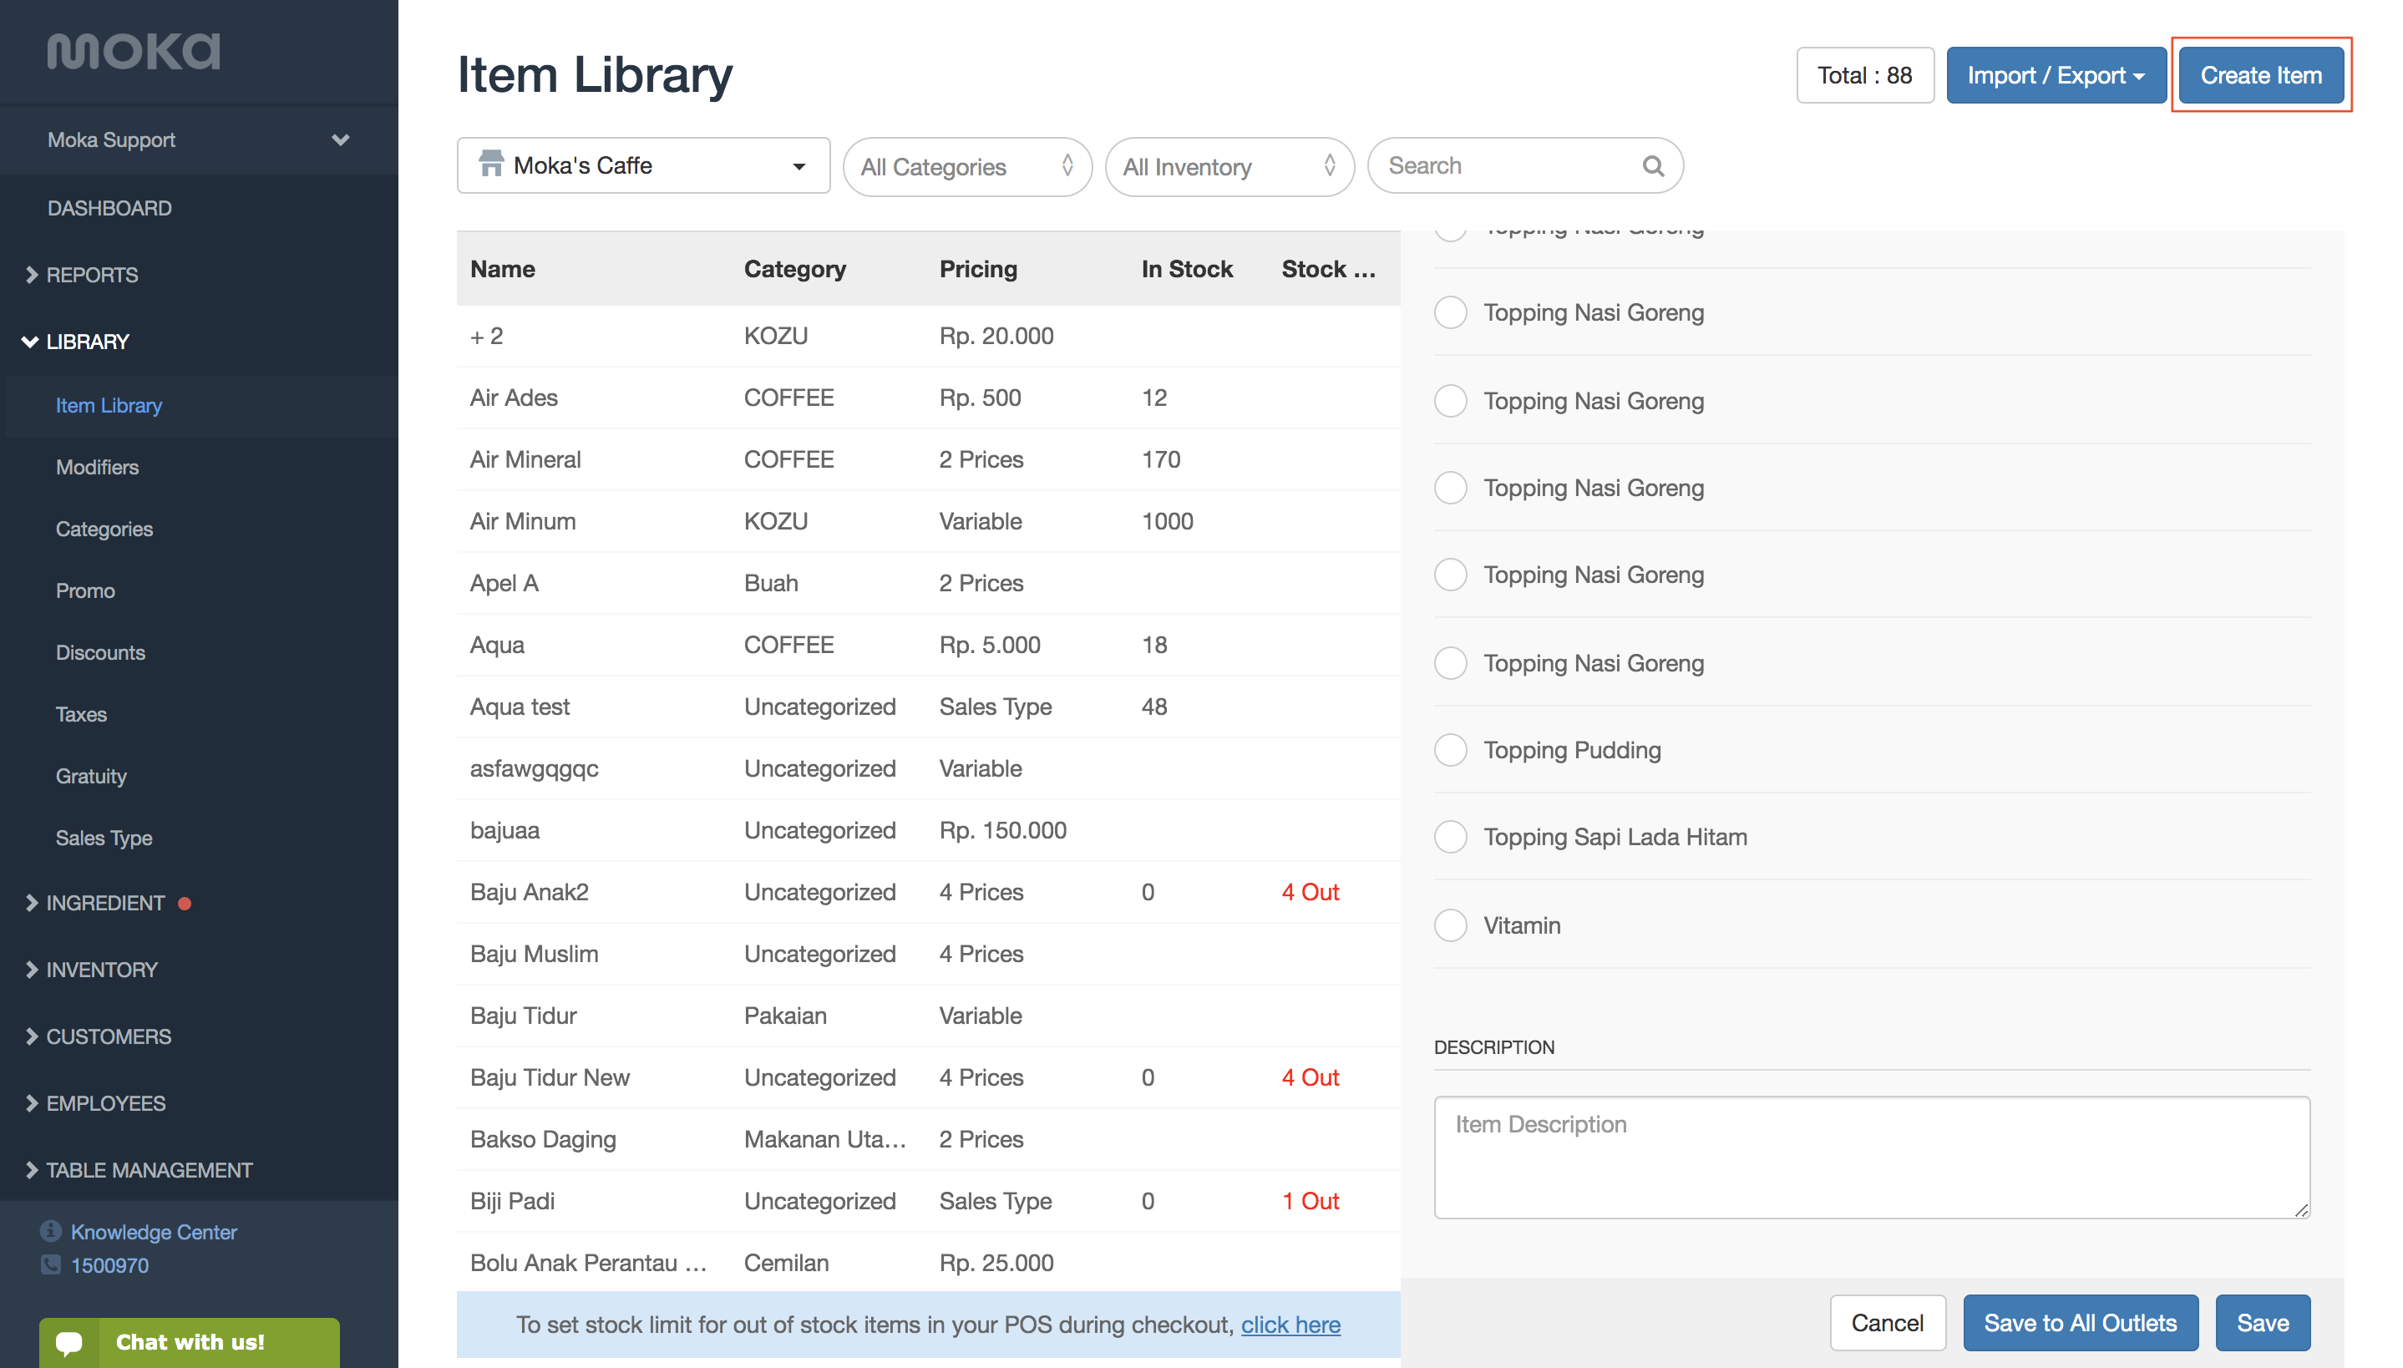Click the store icon in outlet selector
This screenshot has height=1368, width=2403.
click(490, 165)
